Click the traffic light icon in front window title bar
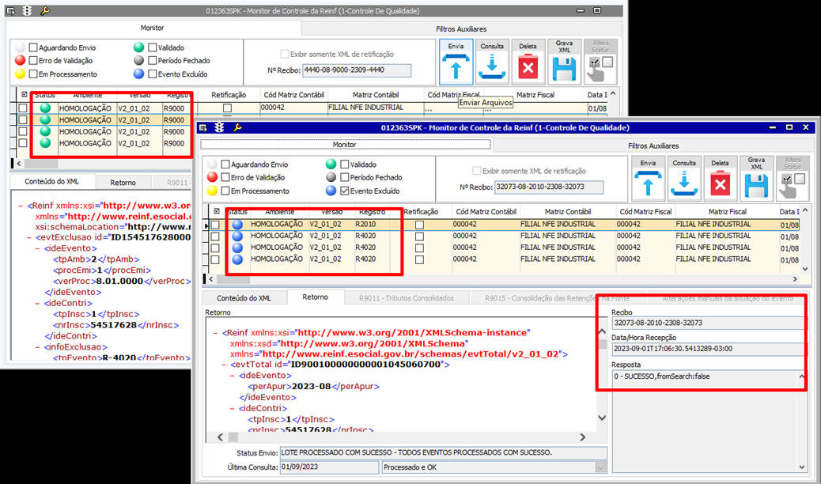This screenshot has width=821, height=484. (x=219, y=127)
